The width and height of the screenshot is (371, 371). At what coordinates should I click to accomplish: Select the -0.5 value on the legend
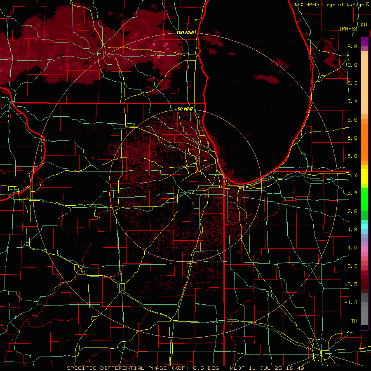click(351, 284)
